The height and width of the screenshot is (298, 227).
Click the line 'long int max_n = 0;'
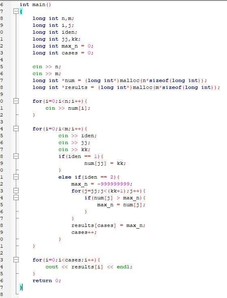63,46
